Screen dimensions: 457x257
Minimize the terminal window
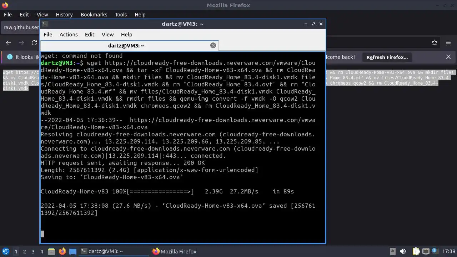(306, 24)
